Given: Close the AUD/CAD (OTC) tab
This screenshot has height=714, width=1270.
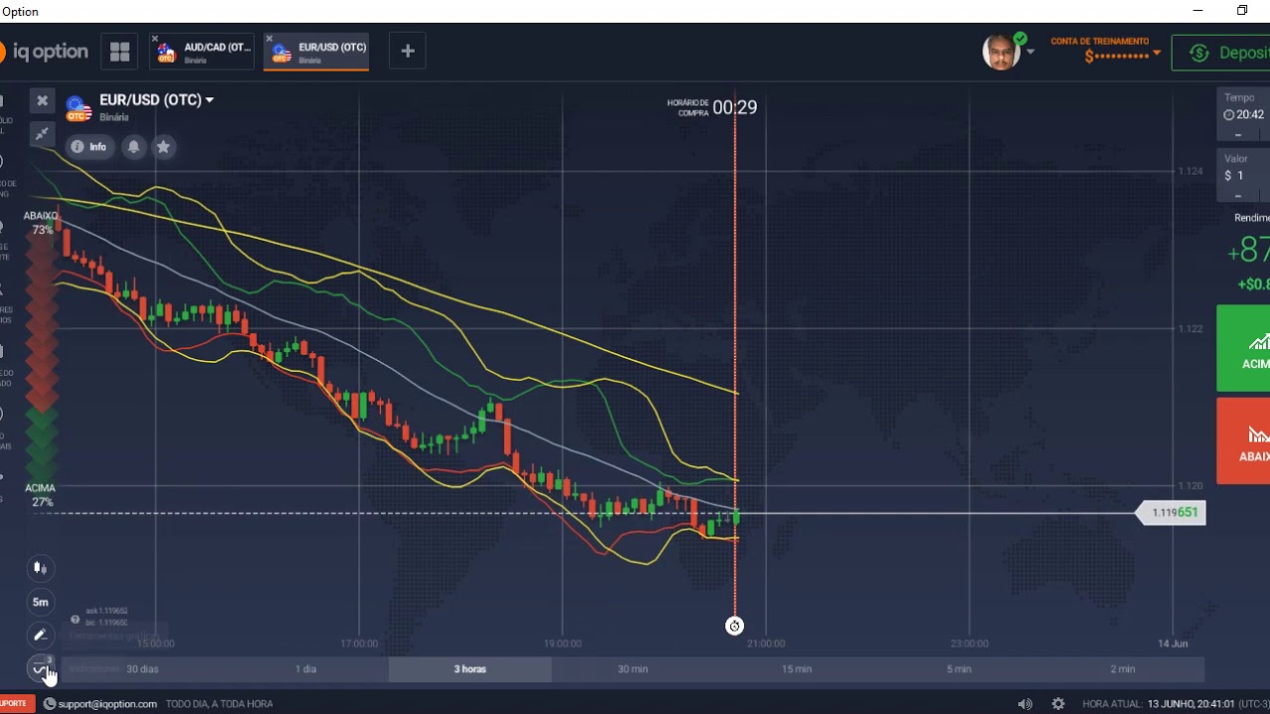Looking at the screenshot, I should (156, 40).
